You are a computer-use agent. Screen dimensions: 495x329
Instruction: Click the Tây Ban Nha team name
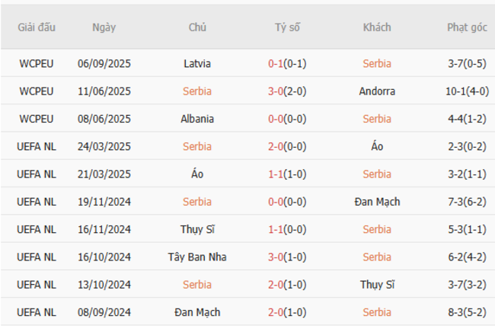[197, 257]
